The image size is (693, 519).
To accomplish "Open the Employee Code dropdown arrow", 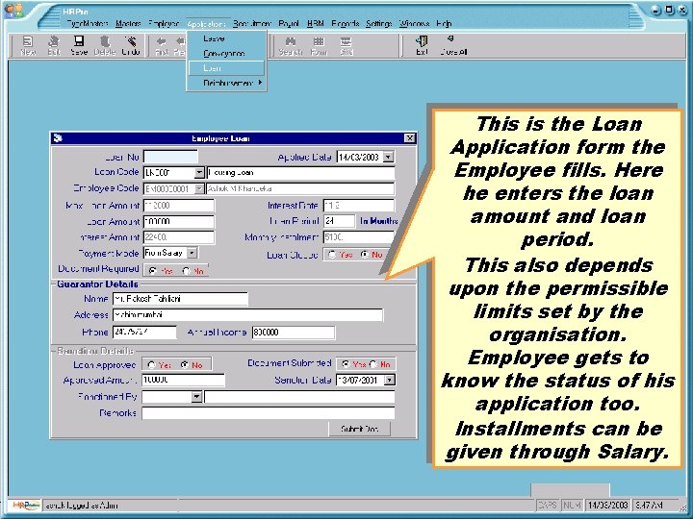I will (x=199, y=189).
